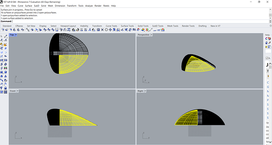Click the Perspective viewport title label
This screenshot has height=145, width=272.
[143, 35]
